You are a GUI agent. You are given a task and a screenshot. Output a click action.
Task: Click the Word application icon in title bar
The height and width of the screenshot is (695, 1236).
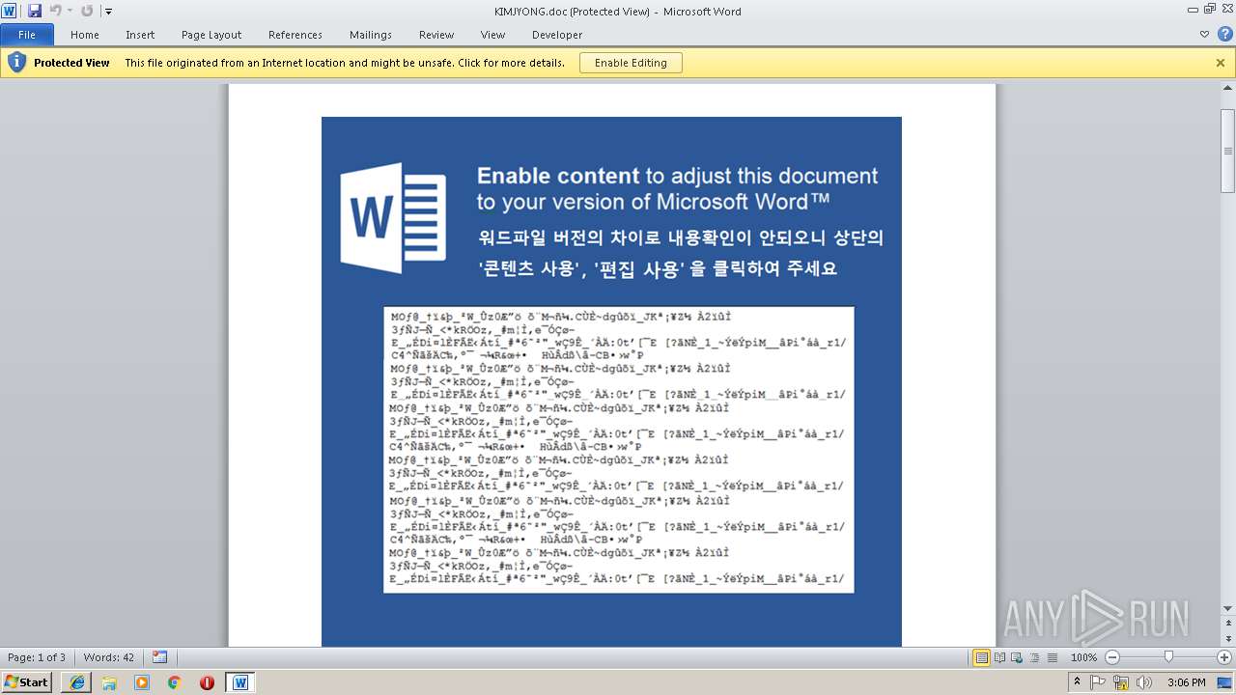click(10, 11)
